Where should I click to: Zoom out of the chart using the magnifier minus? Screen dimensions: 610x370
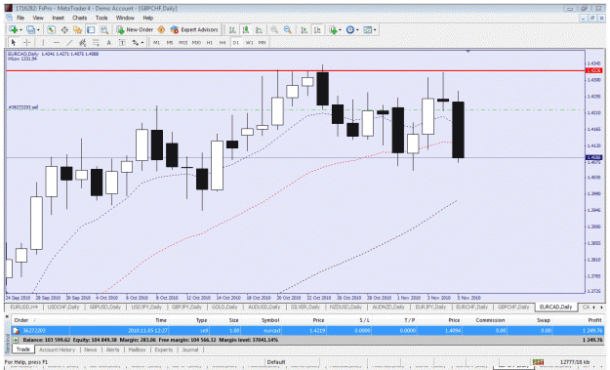[x=288, y=30]
